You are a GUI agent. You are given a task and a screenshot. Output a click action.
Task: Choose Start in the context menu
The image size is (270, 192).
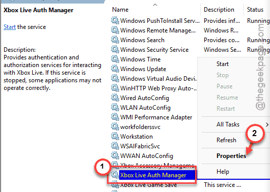223,64
